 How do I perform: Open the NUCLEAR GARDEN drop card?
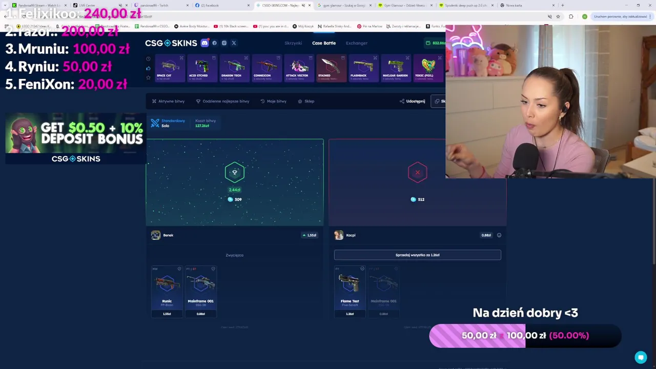395,68
